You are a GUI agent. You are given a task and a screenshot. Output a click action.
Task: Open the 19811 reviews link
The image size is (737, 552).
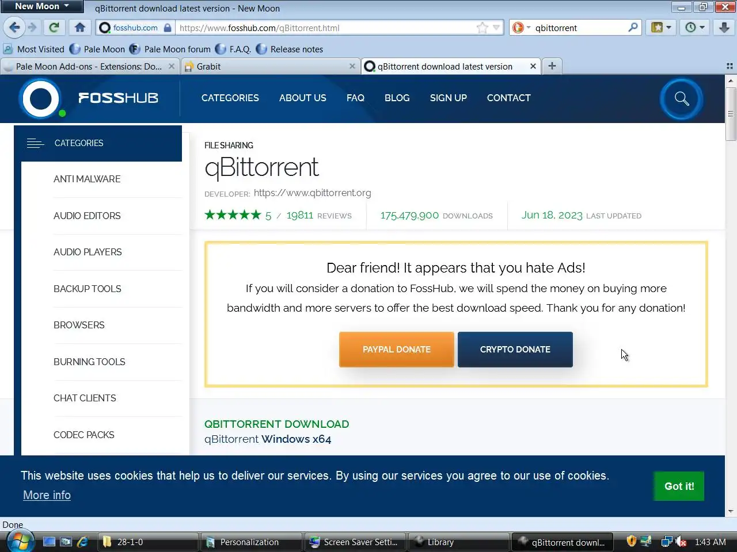pyautogui.click(x=319, y=216)
